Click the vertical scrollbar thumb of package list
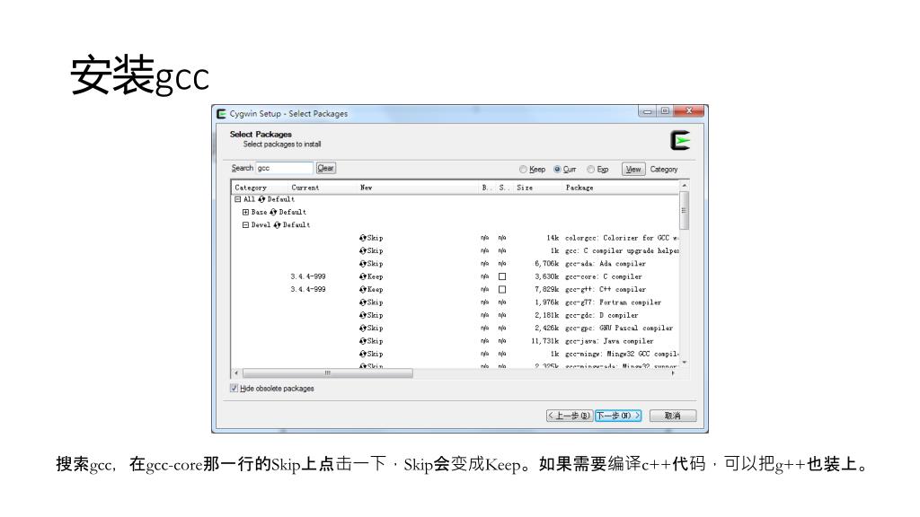920x517 pixels. (x=684, y=210)
